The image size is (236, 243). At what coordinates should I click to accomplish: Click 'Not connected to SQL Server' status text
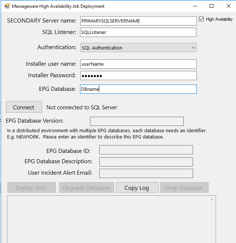pyautogui.click(x=82, y=107)
